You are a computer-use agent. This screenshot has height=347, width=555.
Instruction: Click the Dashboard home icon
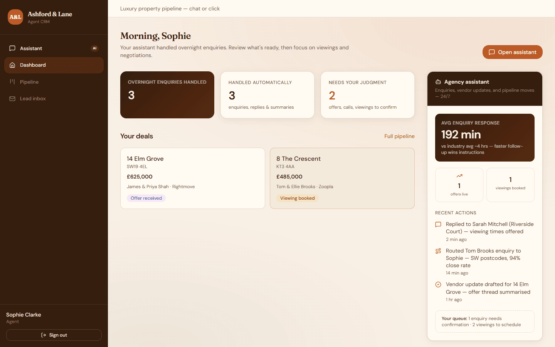[x=12, y=65]
